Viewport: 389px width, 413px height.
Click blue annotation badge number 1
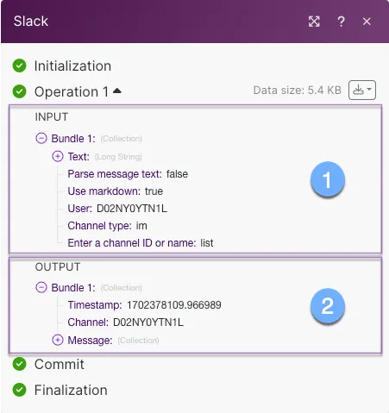click(x=328, y=179)
